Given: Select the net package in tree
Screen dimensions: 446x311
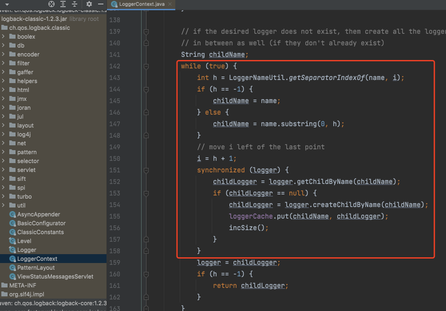Looking at the screenshot, I should pyautogui.click(x=21, y=143).
